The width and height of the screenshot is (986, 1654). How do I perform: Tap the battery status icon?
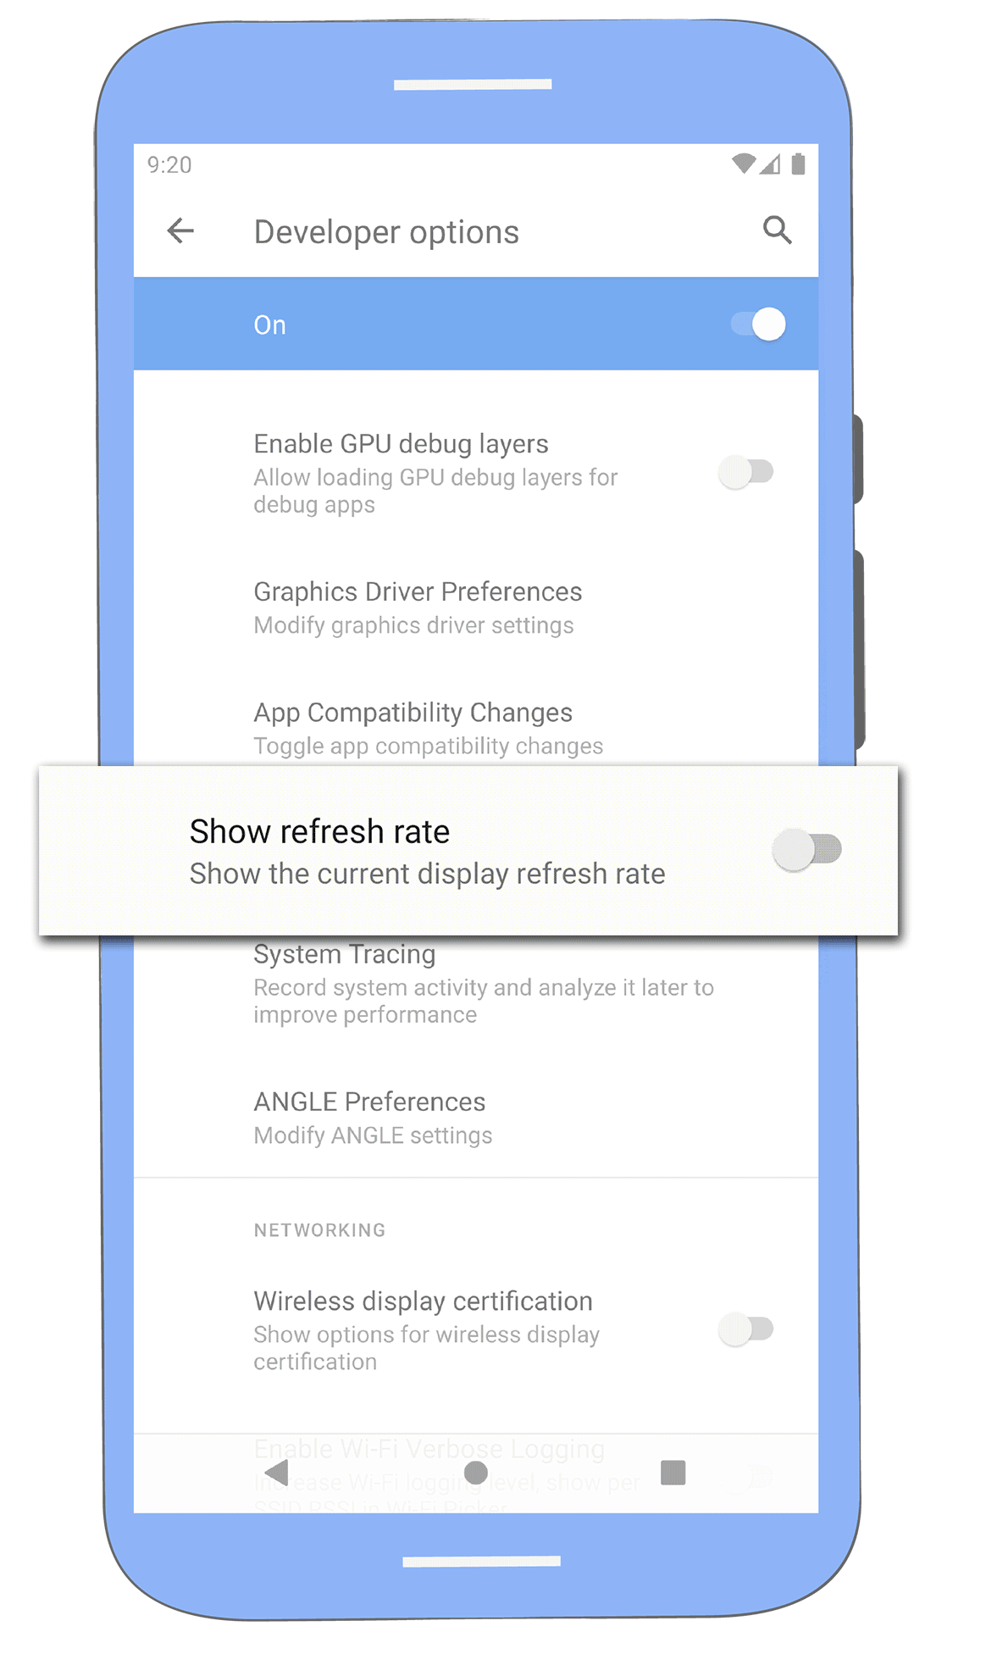click(798, 164)
